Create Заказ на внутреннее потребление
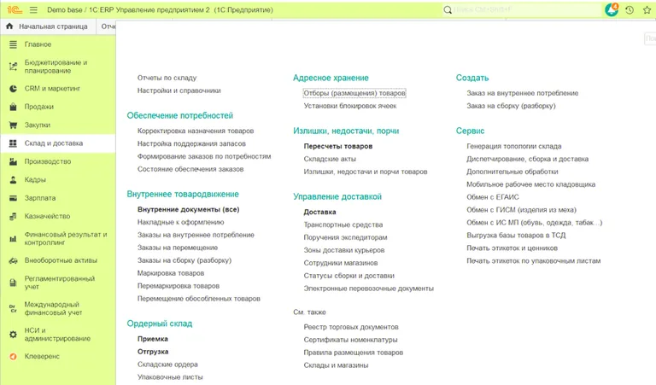The width and height of the screenshot is (656, 385). tap(522, 93)
